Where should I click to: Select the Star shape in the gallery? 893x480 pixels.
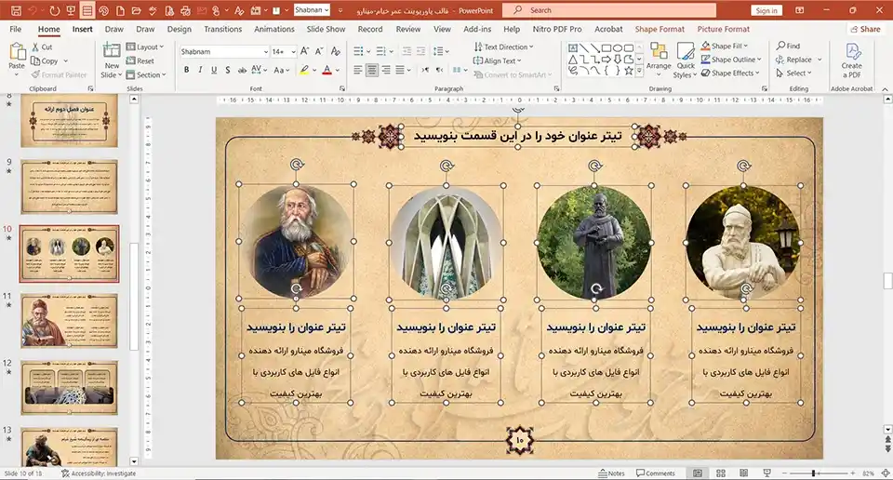628,71
